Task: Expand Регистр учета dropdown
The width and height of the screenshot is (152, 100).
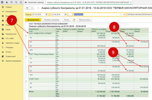Action: tap(85, 20)
